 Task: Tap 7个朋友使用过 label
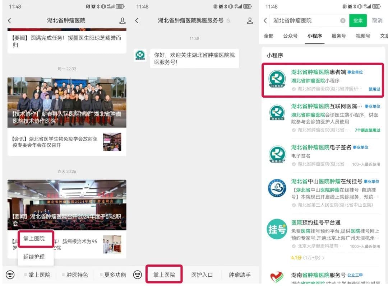point(367,130)
